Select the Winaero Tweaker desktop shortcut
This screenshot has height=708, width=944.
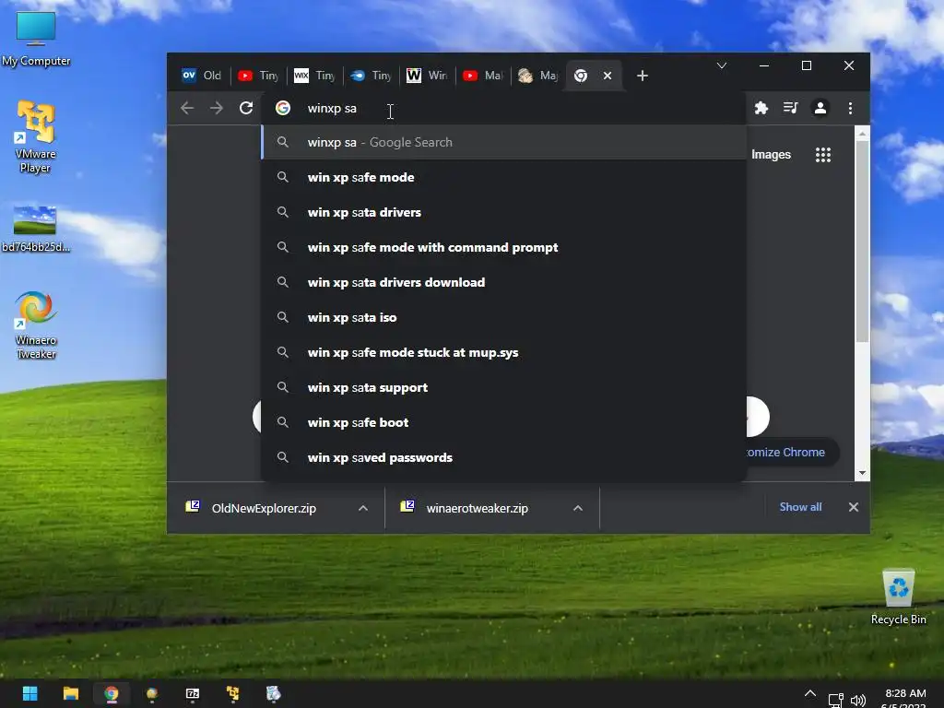(x=36, y=325)
